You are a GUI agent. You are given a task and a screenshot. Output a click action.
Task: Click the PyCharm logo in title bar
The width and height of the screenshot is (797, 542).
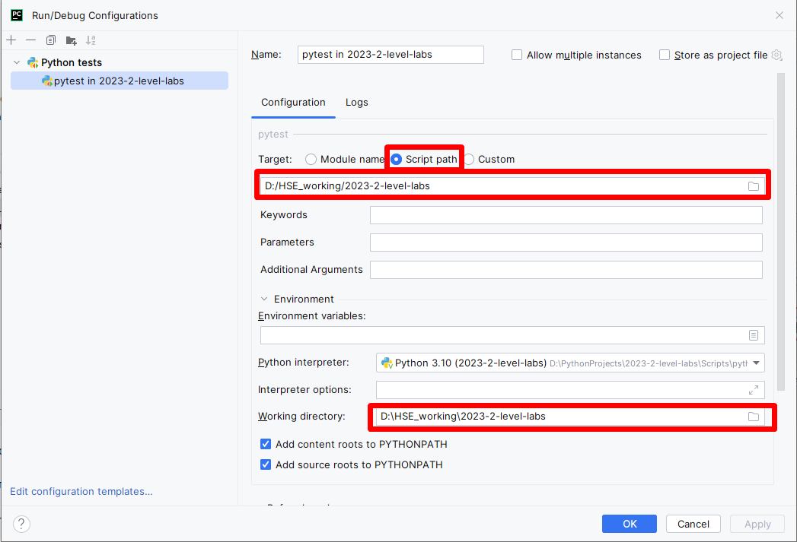(x=17, y=15)
